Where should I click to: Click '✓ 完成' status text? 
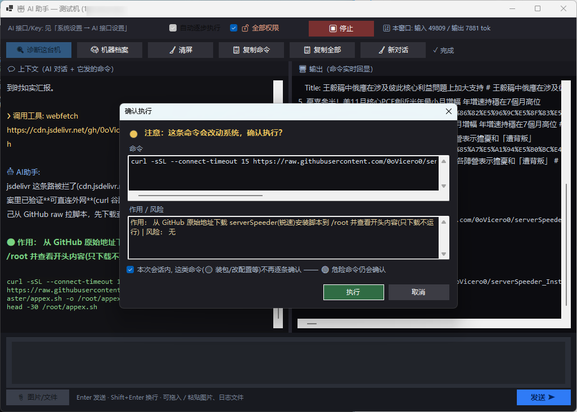443,51
